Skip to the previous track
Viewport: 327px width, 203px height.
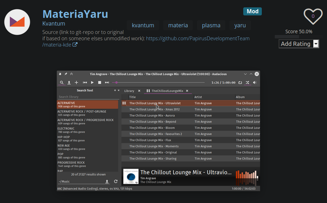pos(85,83)
